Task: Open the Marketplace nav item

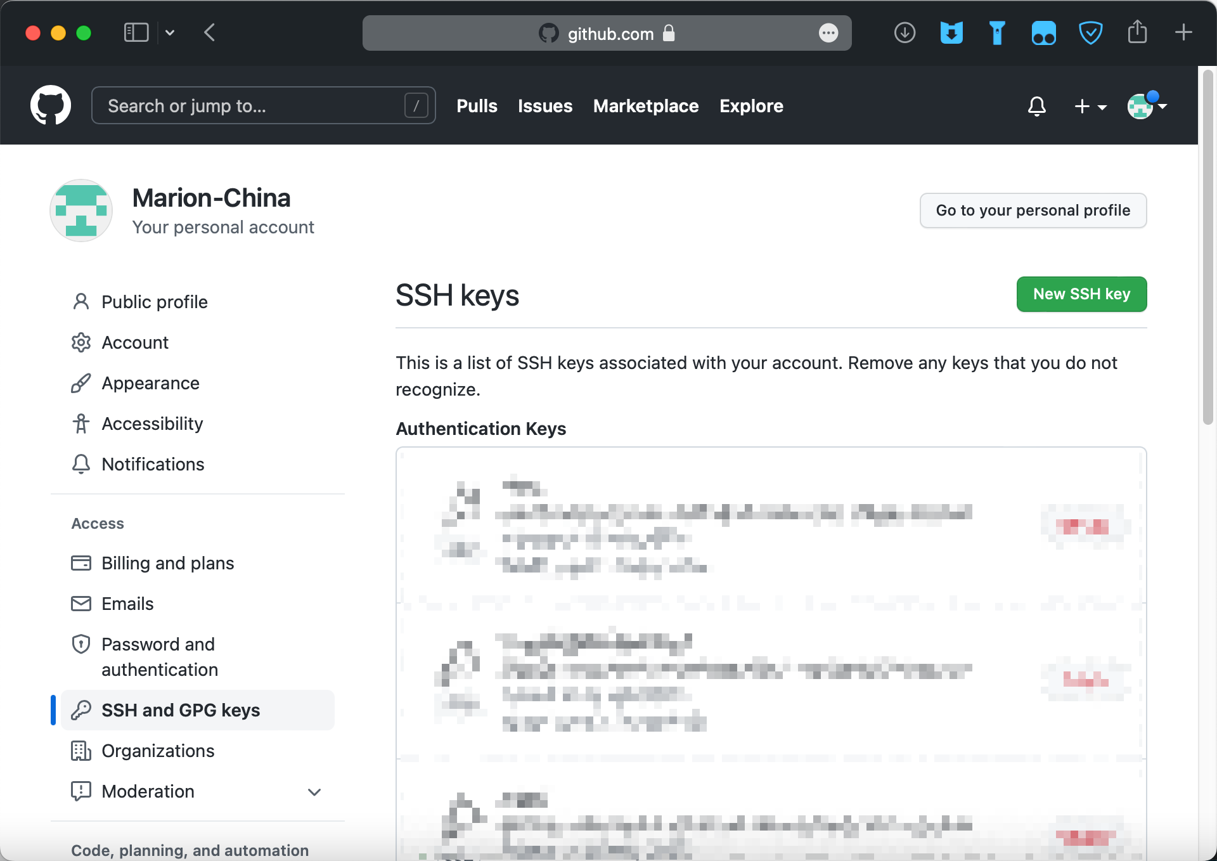Action: [645, 106]
